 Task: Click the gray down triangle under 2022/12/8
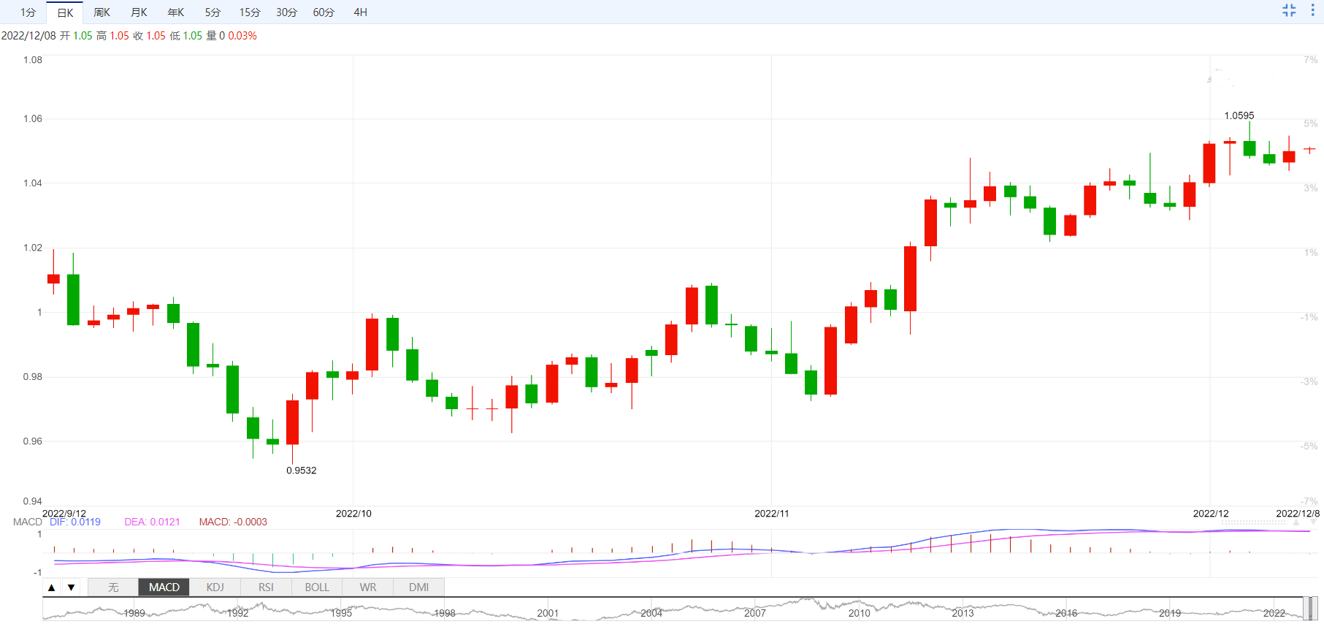tap(1314, 523)
